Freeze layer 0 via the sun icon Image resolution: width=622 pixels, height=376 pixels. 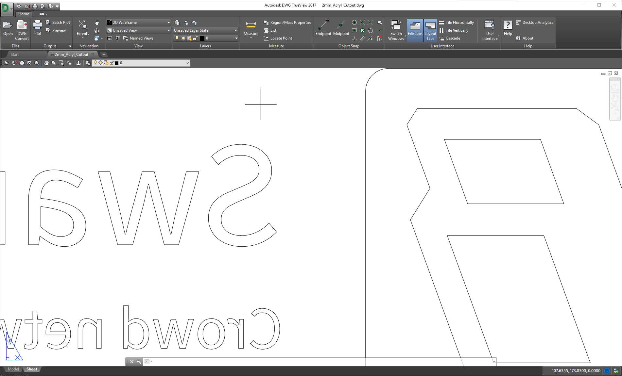pos(183,38)
